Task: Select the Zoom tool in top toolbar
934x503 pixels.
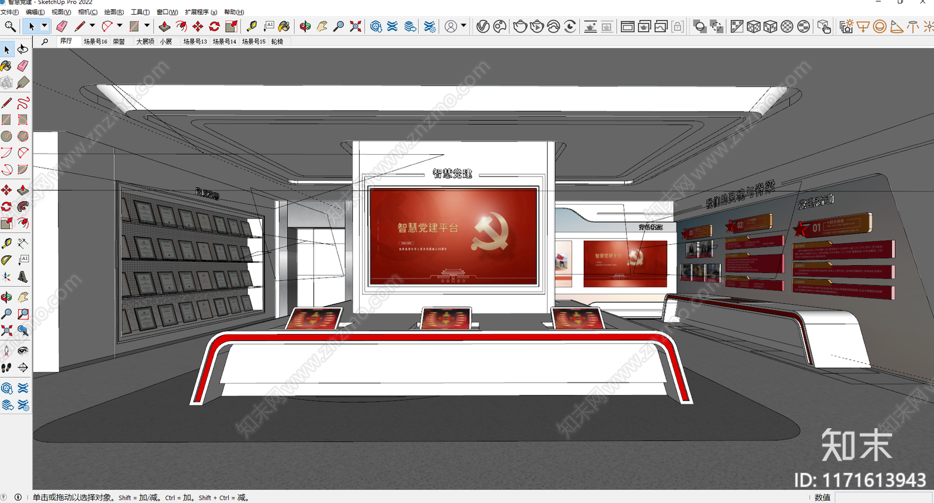Action: point(339,26)
